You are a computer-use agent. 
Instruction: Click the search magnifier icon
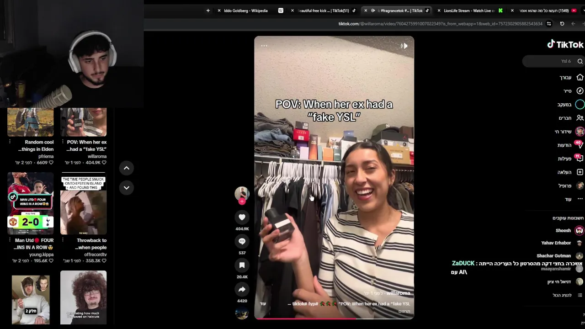tap(580, 61)
